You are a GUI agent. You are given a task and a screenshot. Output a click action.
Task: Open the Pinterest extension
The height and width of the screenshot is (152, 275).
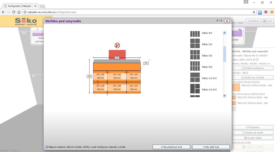(x=266, y=12)
